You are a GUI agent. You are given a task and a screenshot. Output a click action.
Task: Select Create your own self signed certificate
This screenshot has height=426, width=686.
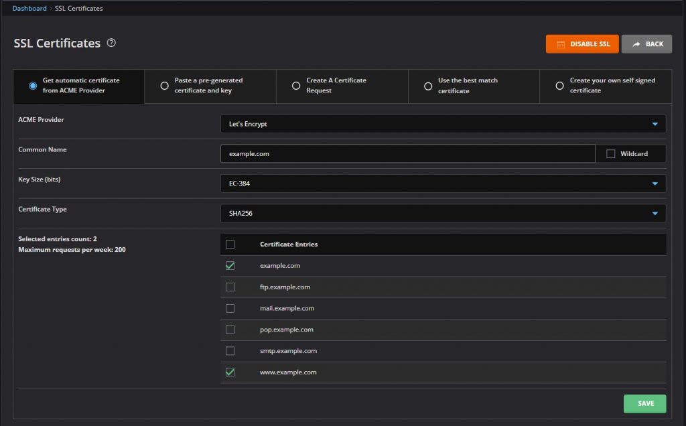point(559,86)
